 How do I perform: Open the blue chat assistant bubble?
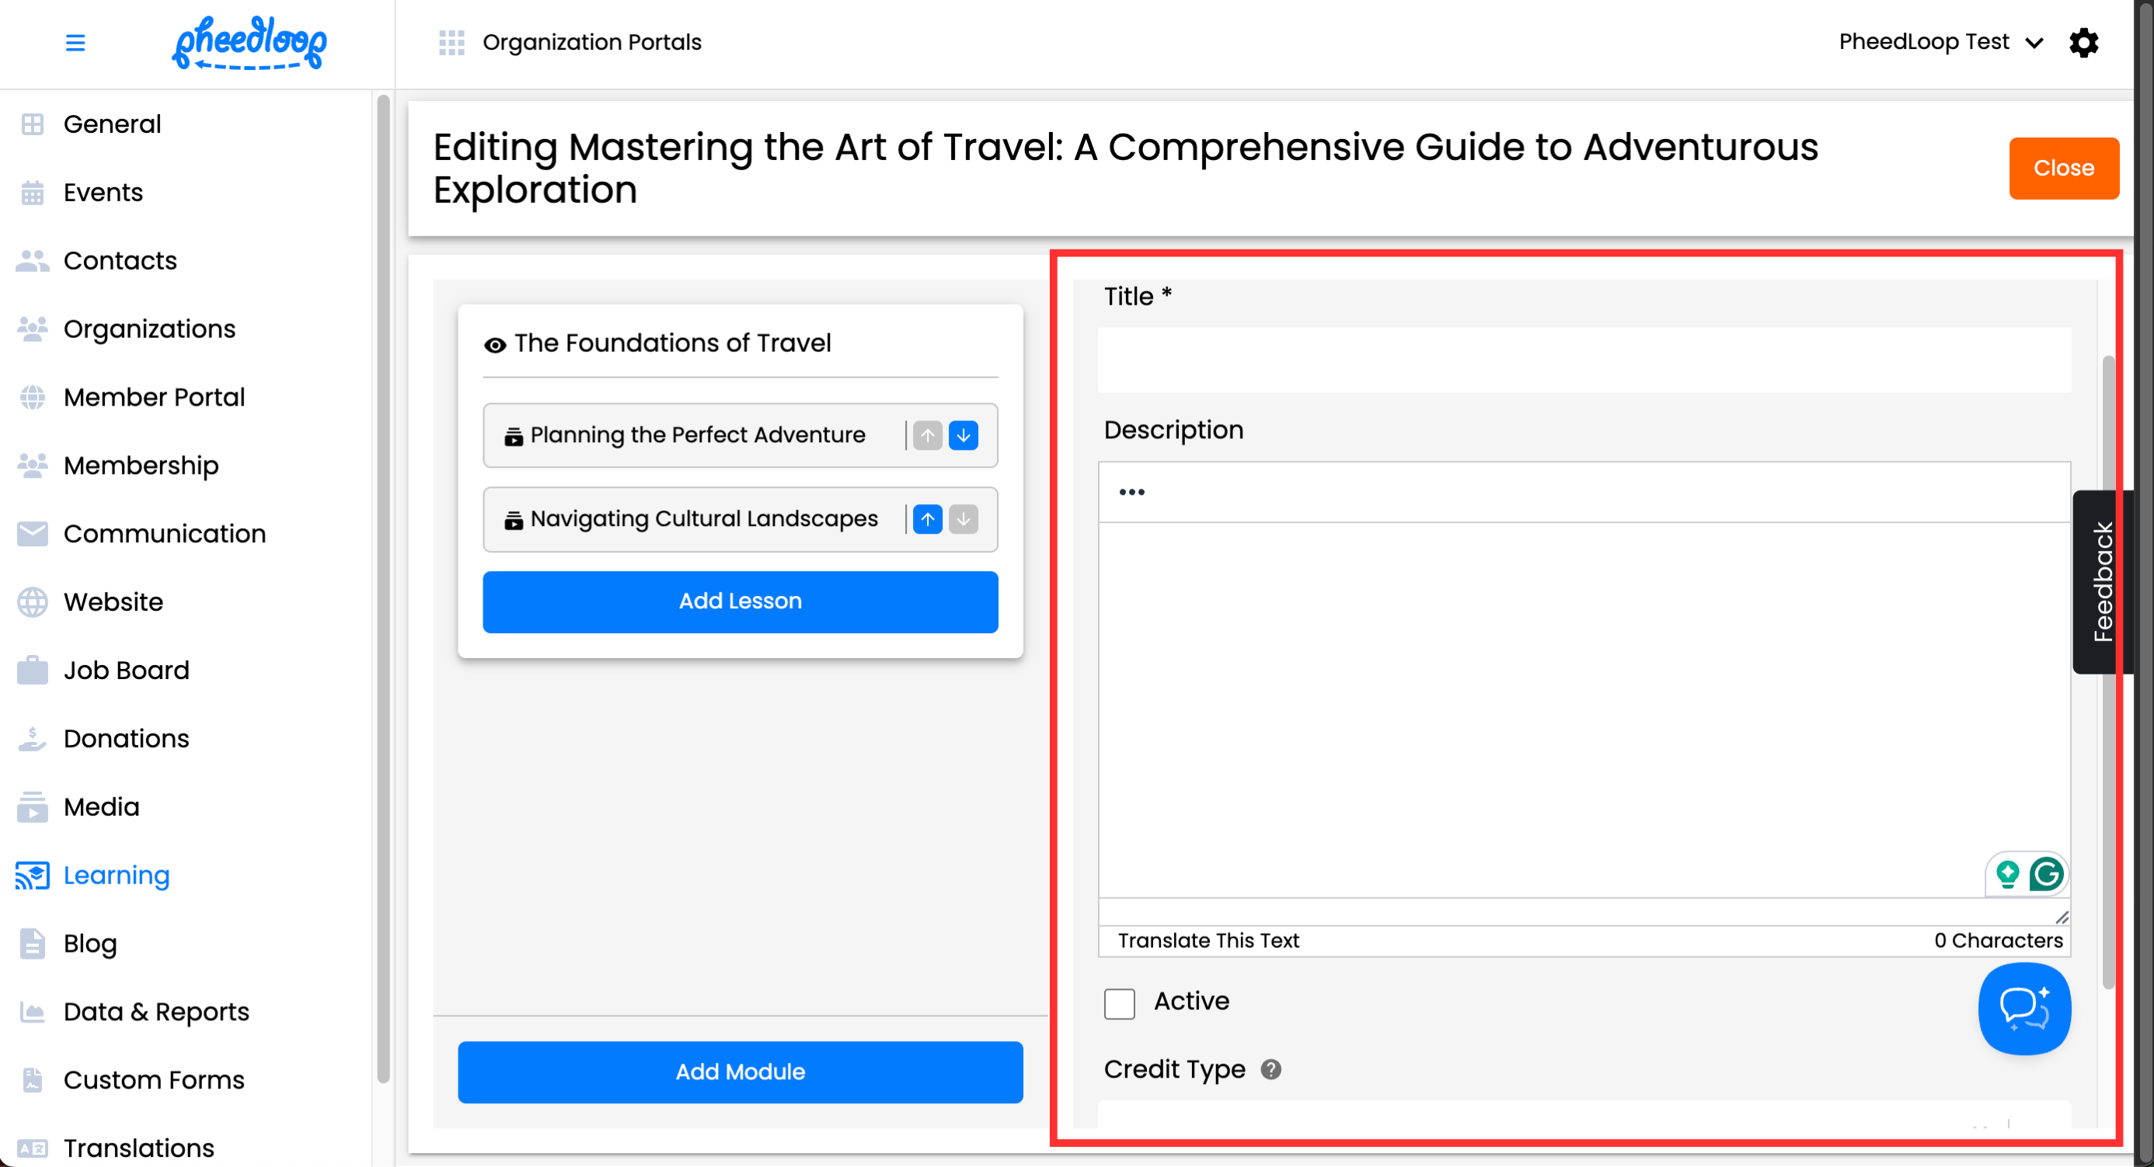coord(2023,1008)
